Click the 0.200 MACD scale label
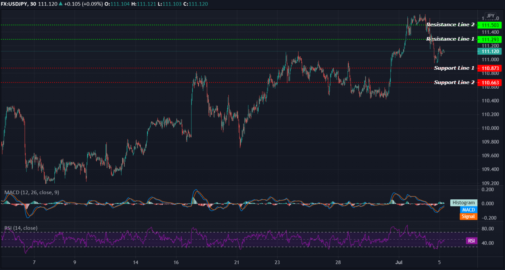This screenshot has width=505, height=270. click(x=488, y=189)
